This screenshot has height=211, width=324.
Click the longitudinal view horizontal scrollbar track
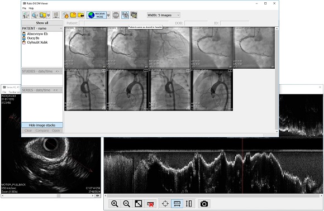pos(213,196)
